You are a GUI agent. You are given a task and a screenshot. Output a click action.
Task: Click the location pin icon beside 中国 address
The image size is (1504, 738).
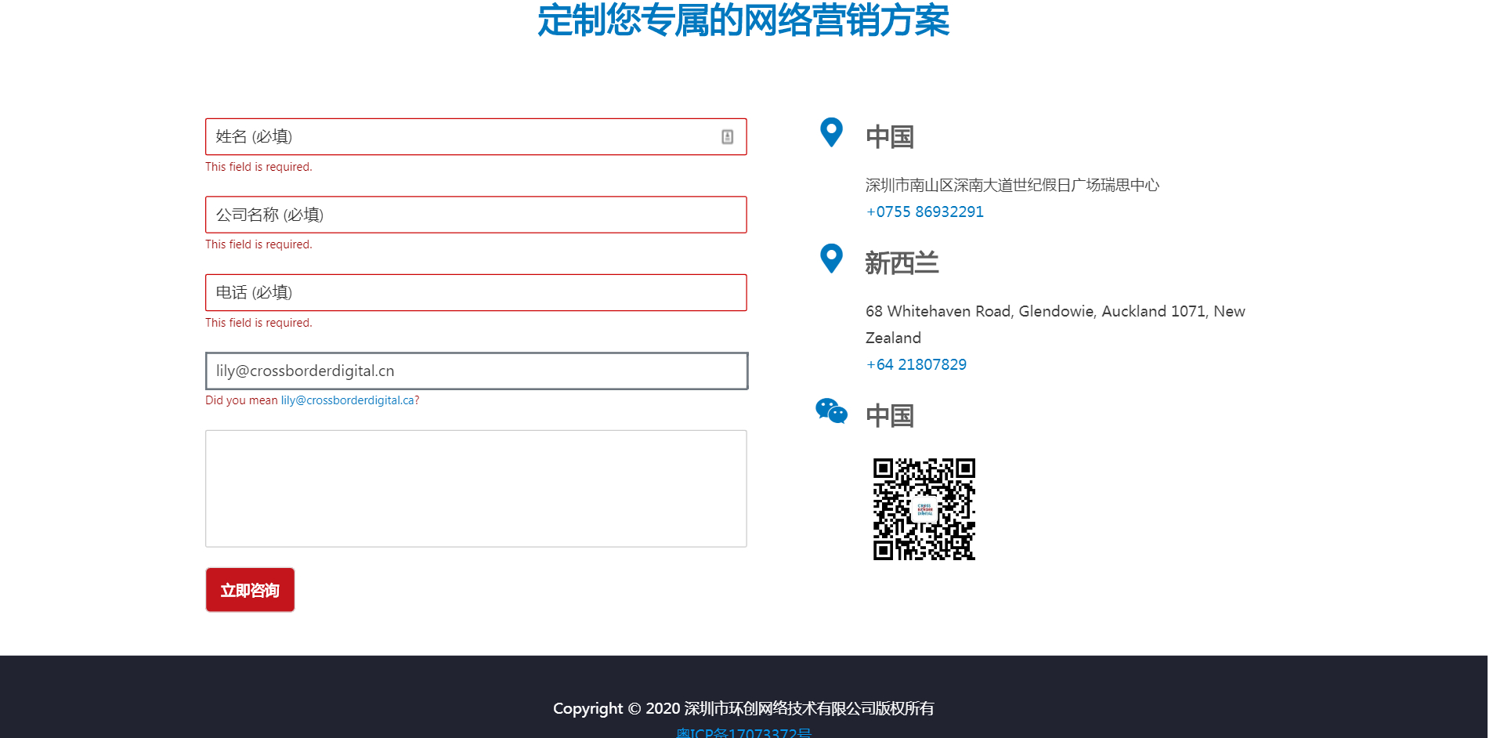click(x=831, y=132)
